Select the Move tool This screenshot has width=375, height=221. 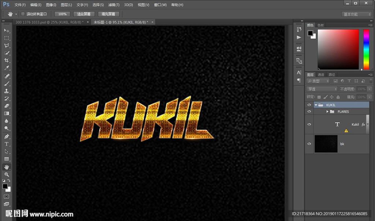pos(7,30)
